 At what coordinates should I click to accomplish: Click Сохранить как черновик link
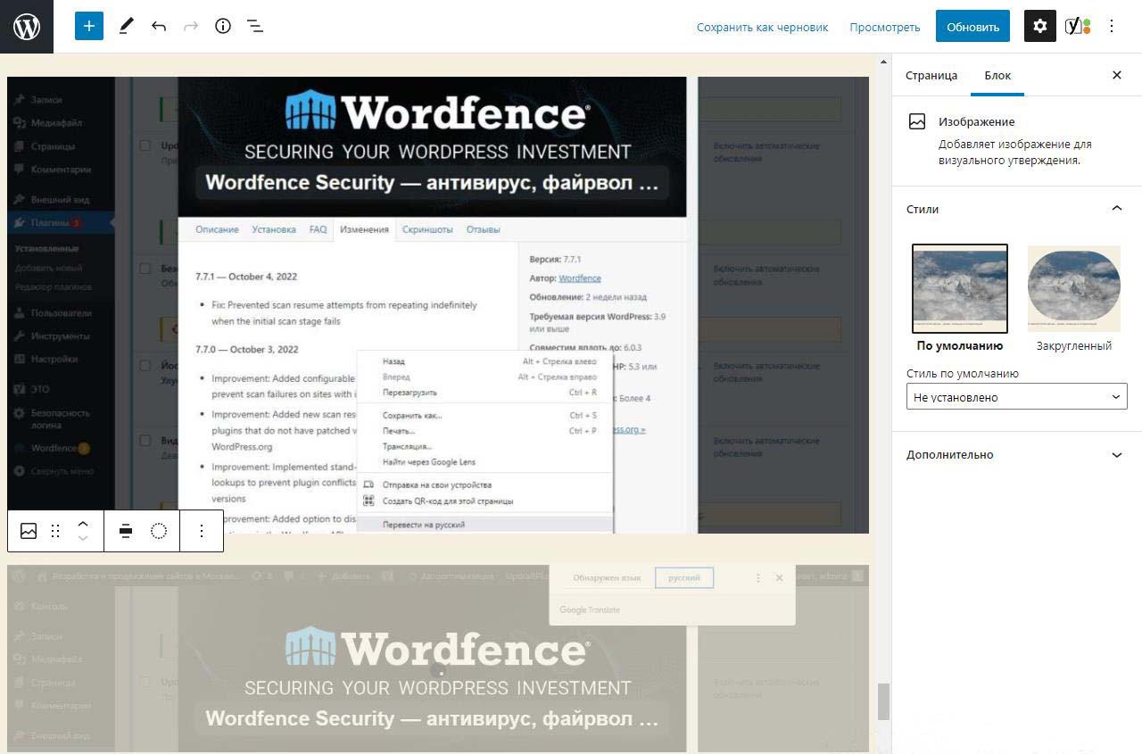(x=762, y=27)
